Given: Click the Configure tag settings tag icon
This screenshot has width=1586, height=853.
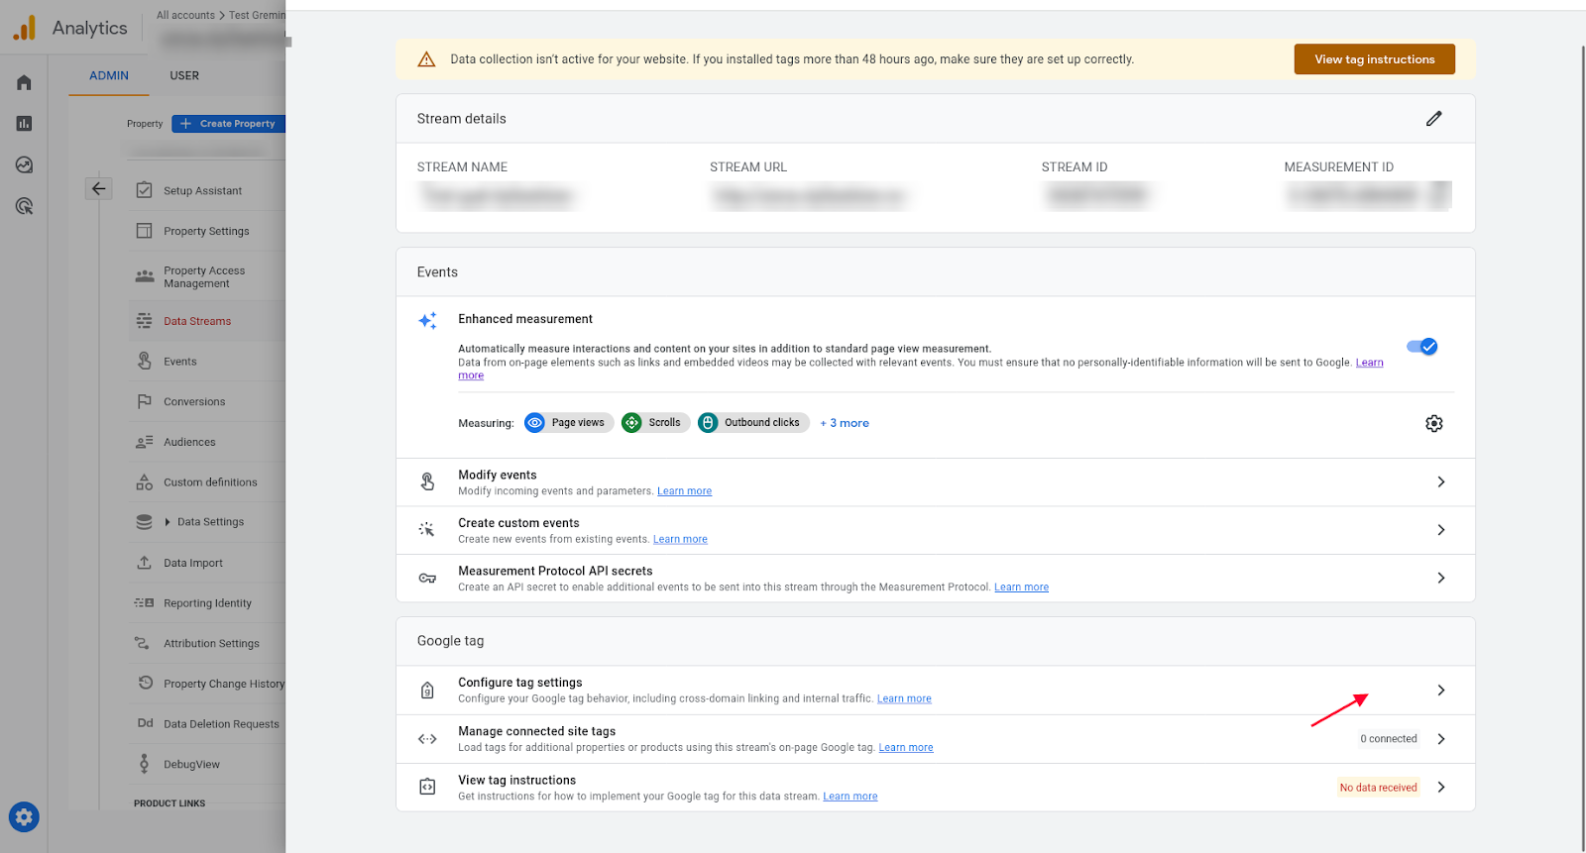Looking at the screenshot, I should tap(427, 691).
